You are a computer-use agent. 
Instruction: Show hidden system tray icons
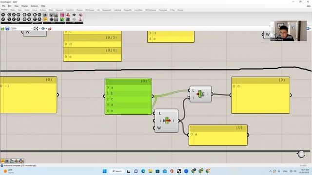pyautogui.click(x=271, y=171)
